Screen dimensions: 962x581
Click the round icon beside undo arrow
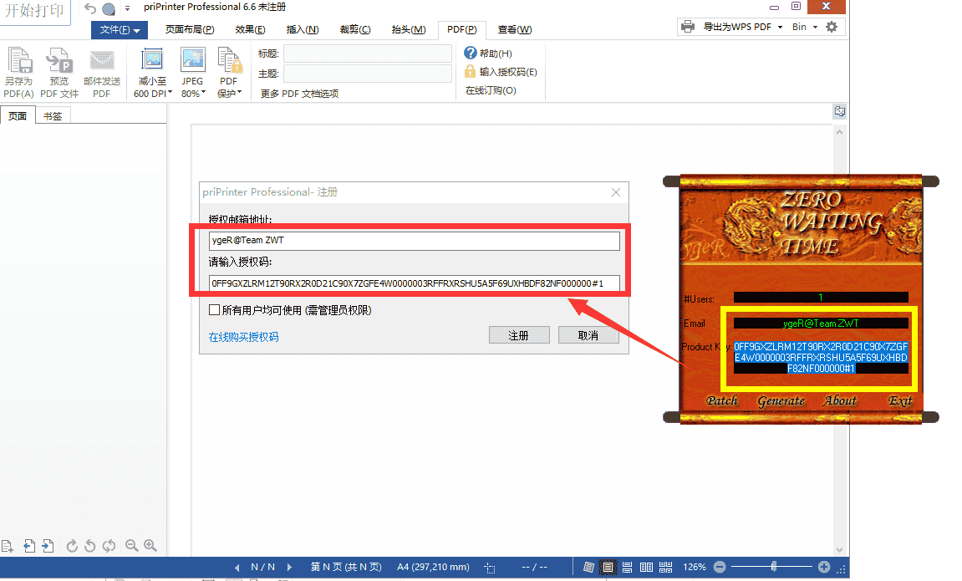click(x=109, y=8)
